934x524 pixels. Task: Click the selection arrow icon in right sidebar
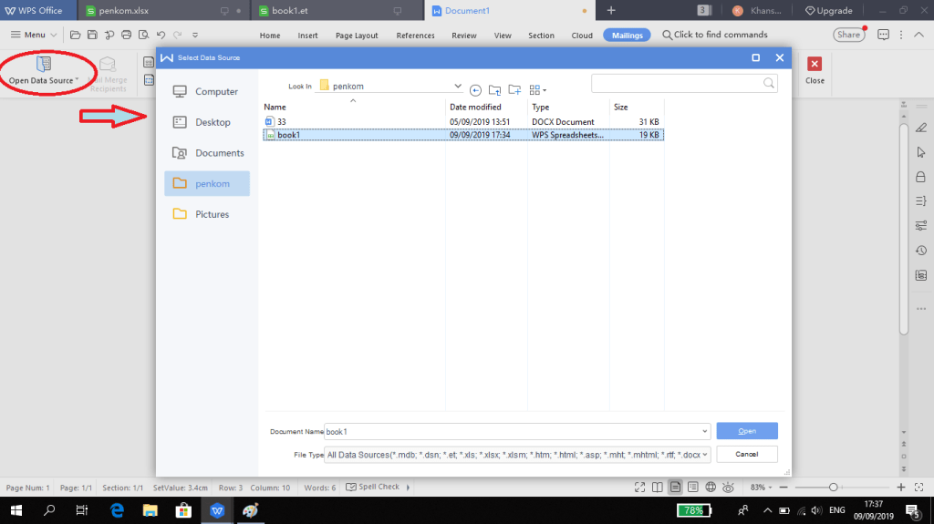[x=920, y=152]
